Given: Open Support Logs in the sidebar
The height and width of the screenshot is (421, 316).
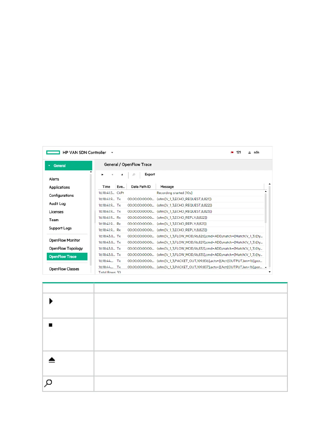Looking at the screenshot, I should click(60, 228).
